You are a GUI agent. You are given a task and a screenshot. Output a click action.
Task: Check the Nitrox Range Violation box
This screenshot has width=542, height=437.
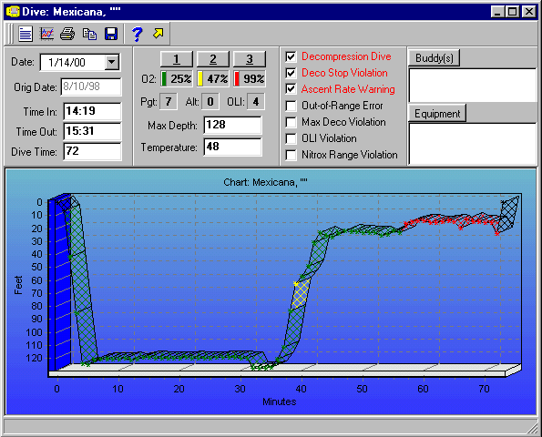291,155
